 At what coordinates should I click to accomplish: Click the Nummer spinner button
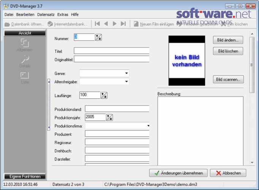(x=98, y=37)
